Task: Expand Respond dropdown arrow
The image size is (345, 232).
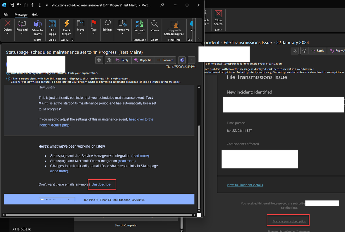Action: (22, 33)
